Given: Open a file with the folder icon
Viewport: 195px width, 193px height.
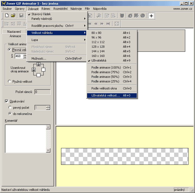Looking at the screenshot, I should [x=13, y=15].
